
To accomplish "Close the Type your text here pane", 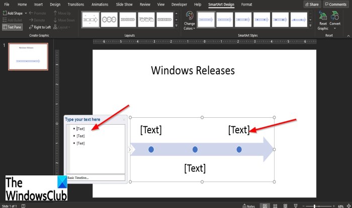I will (x=124, y=119).
